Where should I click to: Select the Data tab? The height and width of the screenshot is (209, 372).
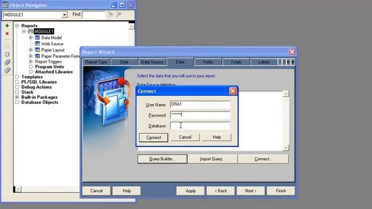point(180,62)
